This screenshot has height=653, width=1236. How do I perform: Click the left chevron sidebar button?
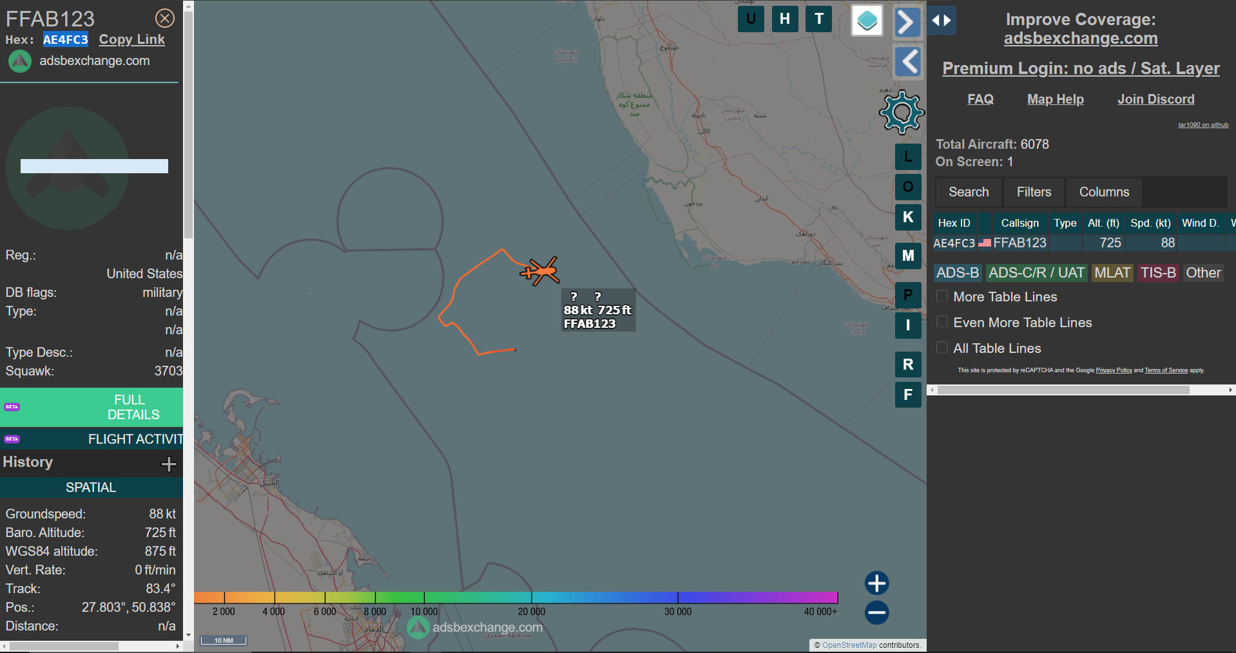909,62
